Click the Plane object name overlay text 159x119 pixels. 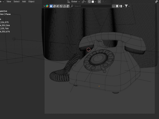(x=8, y=14)
